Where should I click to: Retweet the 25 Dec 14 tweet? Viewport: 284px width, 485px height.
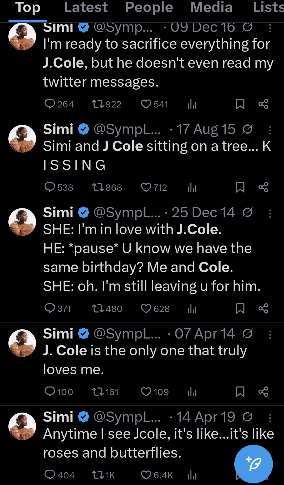[x=98, y=308]
